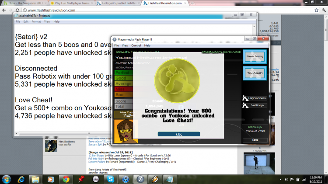
Task: Open Action Center flag tray icon
Action: coord(292,179)
